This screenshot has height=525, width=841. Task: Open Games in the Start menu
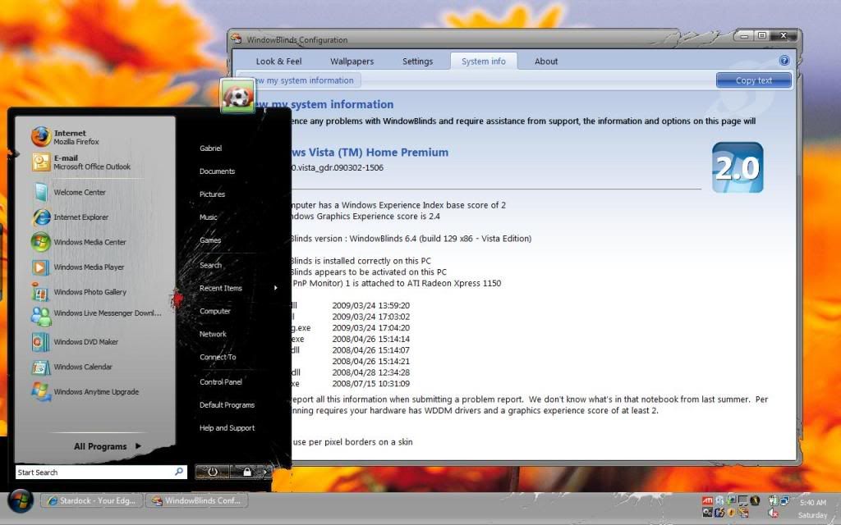click(210, 240)
